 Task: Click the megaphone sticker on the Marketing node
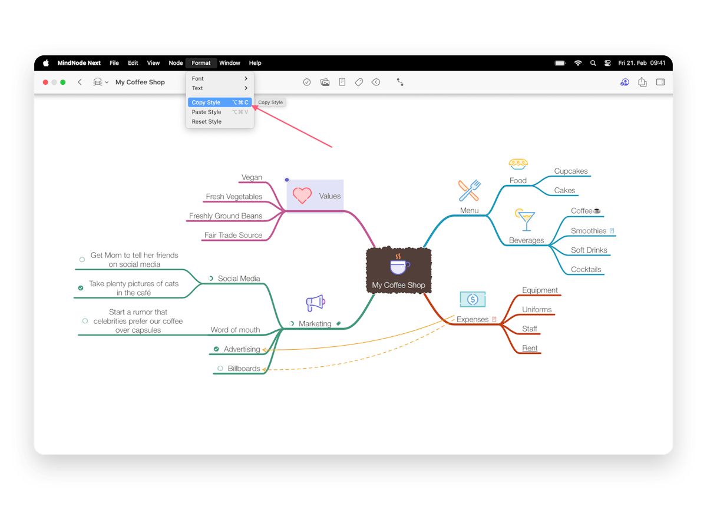[x=315, y=302]
